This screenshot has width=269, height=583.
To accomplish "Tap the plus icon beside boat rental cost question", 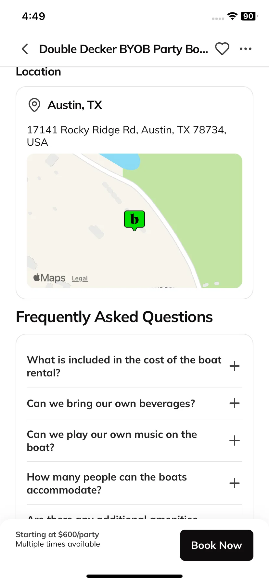I will [x=235, y=366].
